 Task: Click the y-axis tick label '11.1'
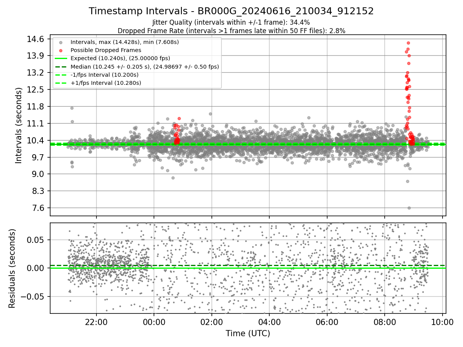[x=36, y=123]
